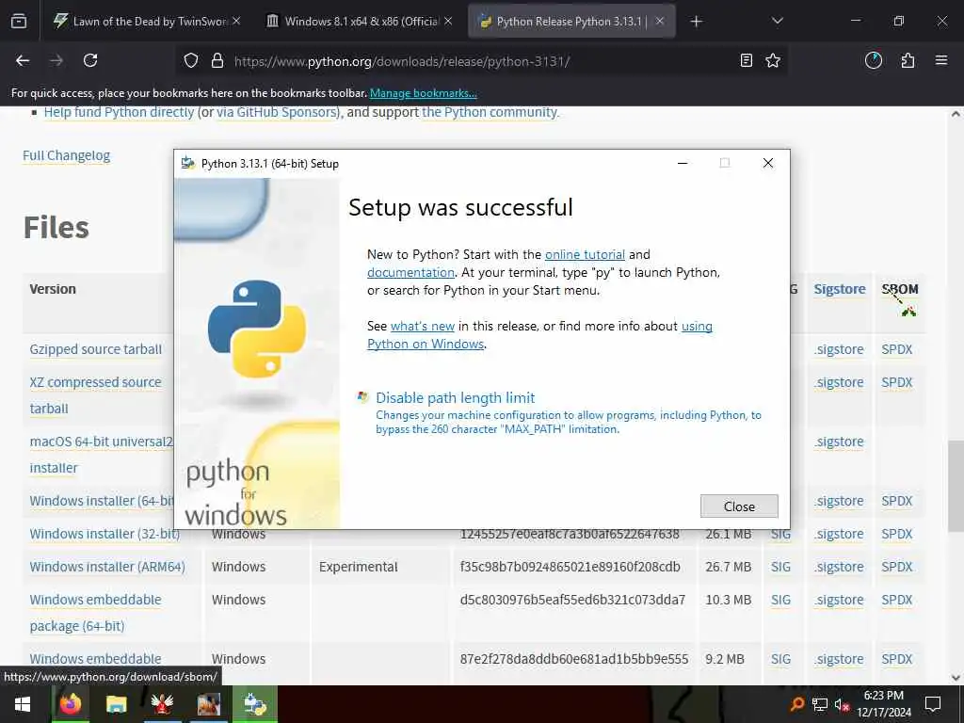The width and height of the screenshot is (964, 723).
Task: Open the Full Changelog link
Action: tap(67, 155)
